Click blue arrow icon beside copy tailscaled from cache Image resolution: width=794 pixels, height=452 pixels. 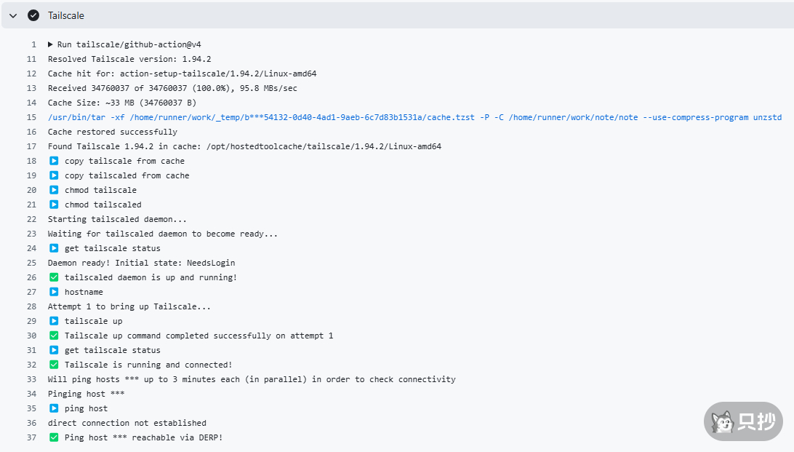point(55,175)
